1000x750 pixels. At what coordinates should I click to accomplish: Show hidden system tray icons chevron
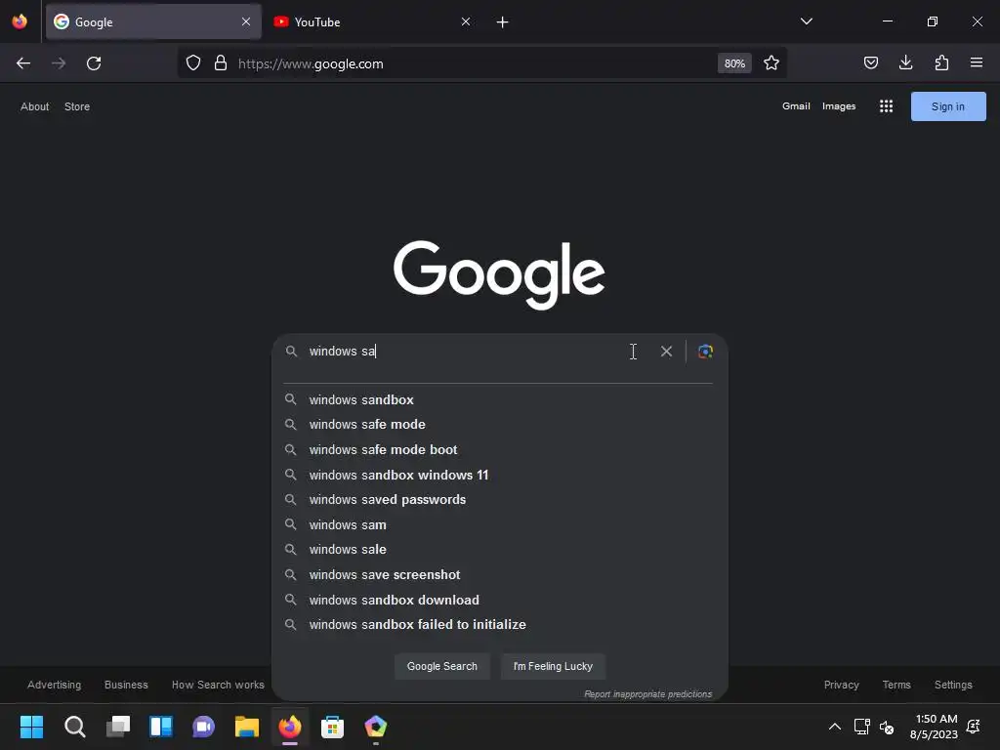tap(834, 727)
